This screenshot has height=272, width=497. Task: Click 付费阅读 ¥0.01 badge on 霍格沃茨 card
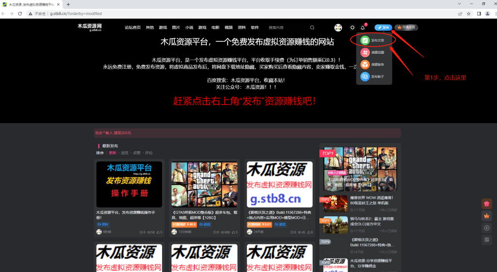pyautogui.click(x=260, y=224)
